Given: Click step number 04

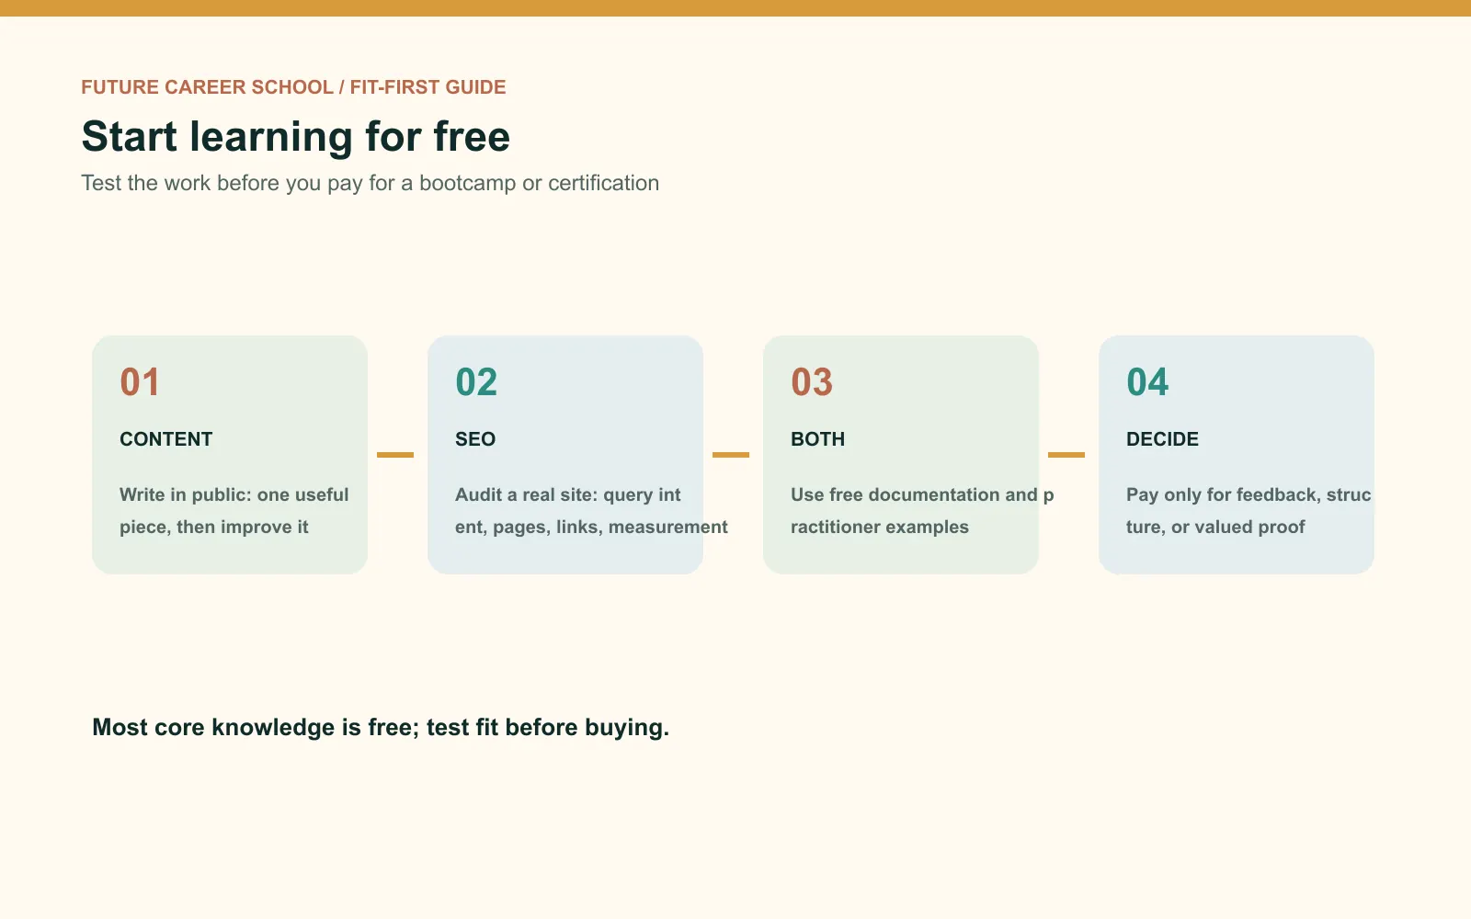Looking at the screenshot, I should [x=1147, y=382].
